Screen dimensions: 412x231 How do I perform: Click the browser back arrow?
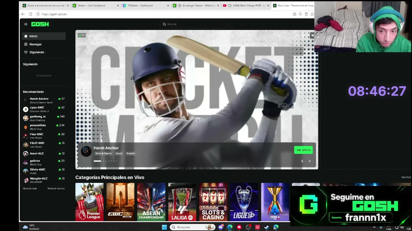(23, 14)
